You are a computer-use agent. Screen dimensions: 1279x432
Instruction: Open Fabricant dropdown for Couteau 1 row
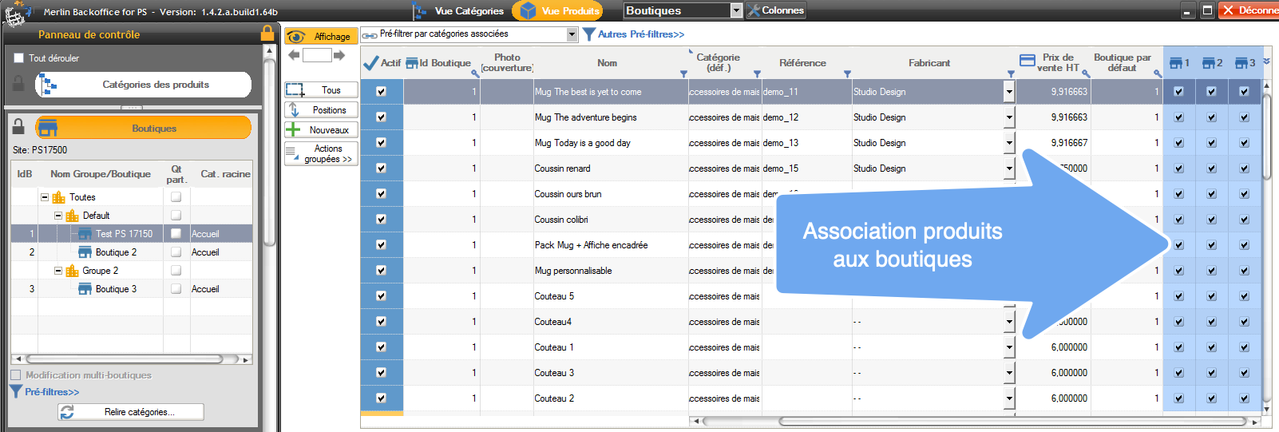[1009, 347]
